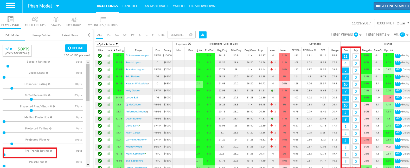Lock Brandon Ingram in lineups
Screen dimensions: 410x168
[109, 70]
